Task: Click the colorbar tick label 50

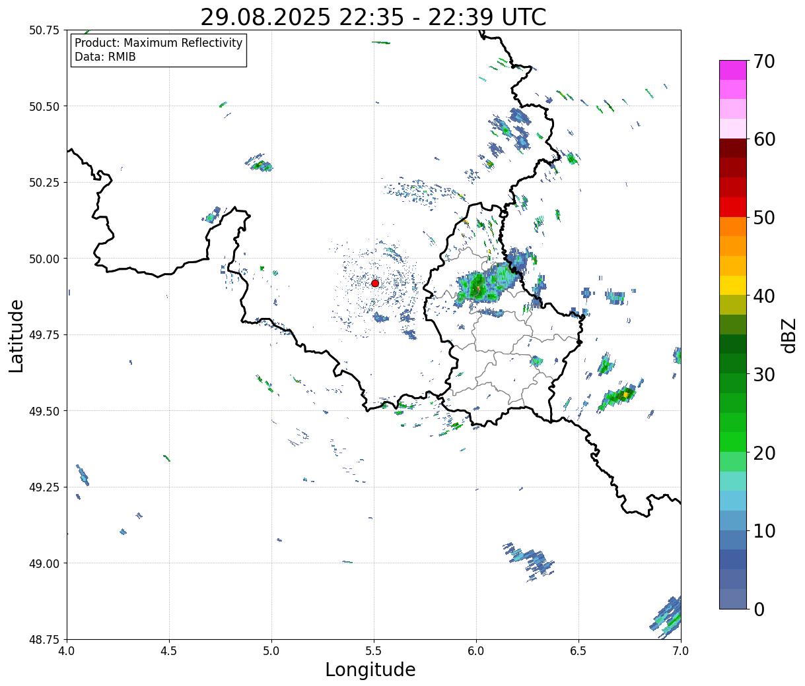Action: [763, 218]
